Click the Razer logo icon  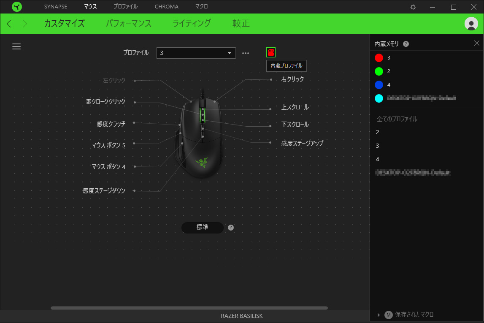pyautogui.click(x=17, y=7)
